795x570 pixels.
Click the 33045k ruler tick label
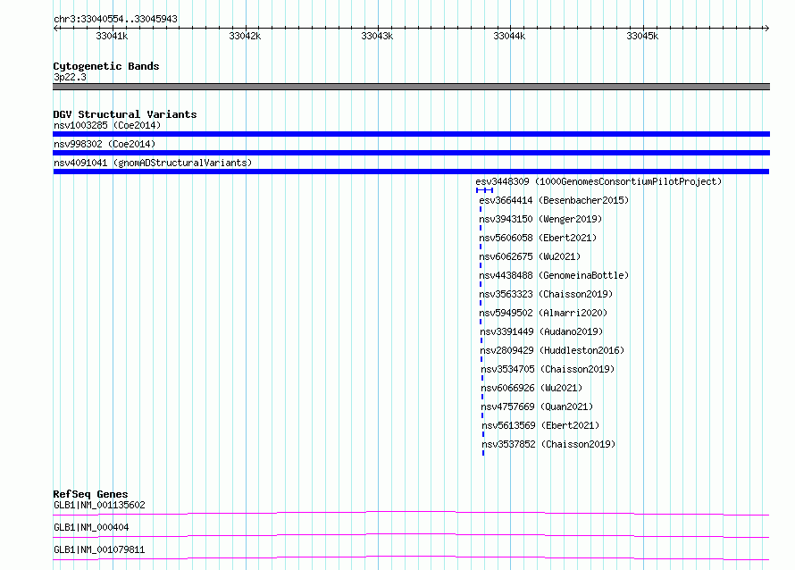coord(642,36)
